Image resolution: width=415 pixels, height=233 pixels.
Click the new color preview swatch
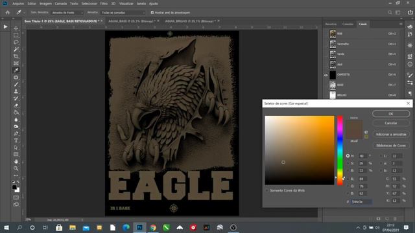pyautogui.click(x=354, y=125)
